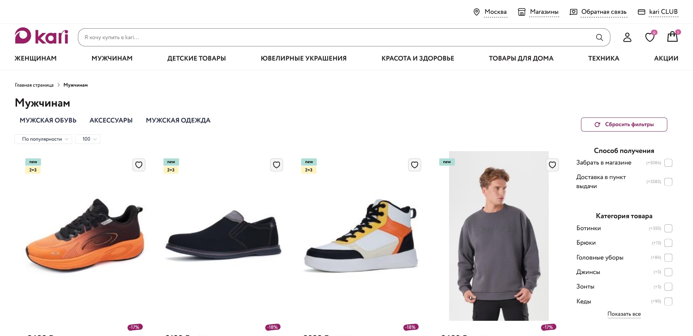Expand categories with Показать все
Image resolution: width=693 pixels, height=336 pixels.
pos(624,314)
